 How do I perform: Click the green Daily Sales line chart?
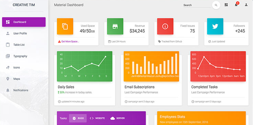tap(85, 66)
